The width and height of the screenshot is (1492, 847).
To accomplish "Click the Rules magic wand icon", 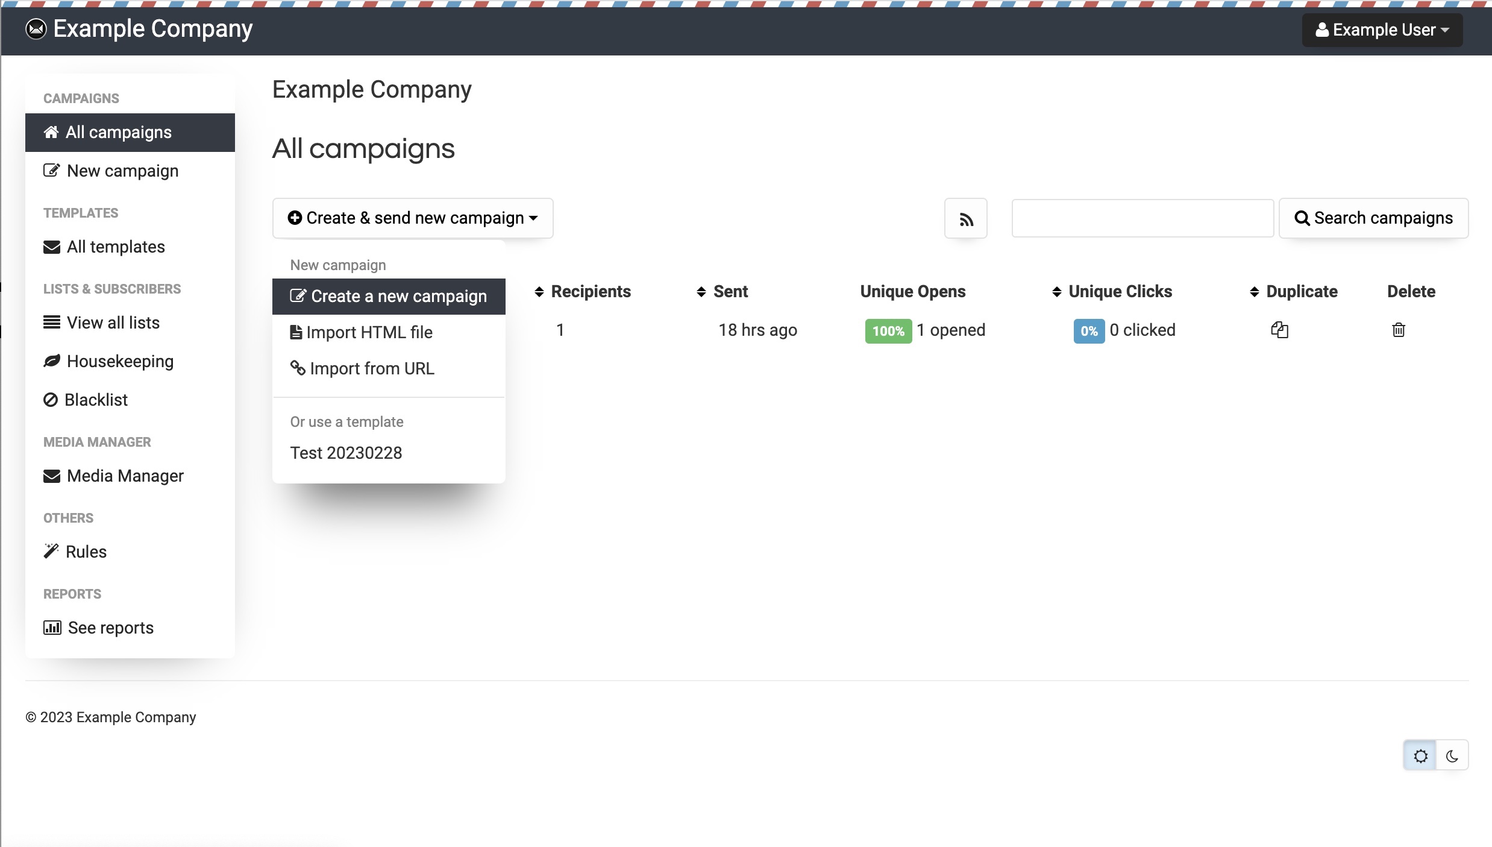I will click(x=52, y=551).
